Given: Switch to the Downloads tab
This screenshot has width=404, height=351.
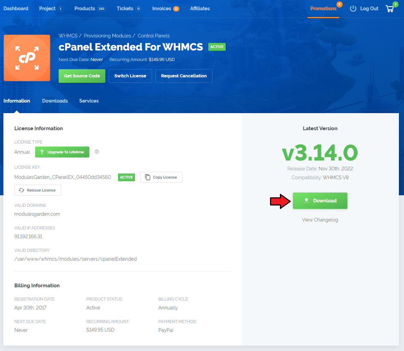Looking at the screenshot, I should (55, 101).
